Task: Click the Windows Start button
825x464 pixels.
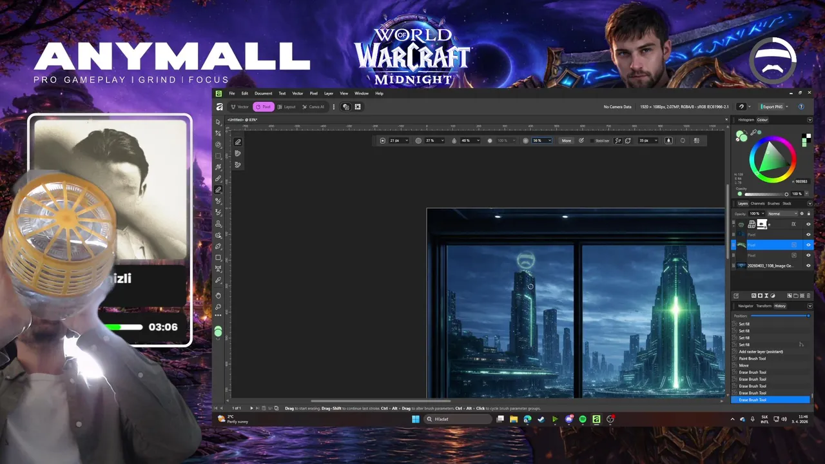Action: tap(415, 419)
